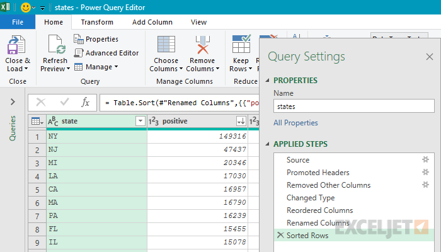Click into the Table.Sort formula bar
This screenshot has height=252, width=441.
pyautogui.click(x=180, y=103)
